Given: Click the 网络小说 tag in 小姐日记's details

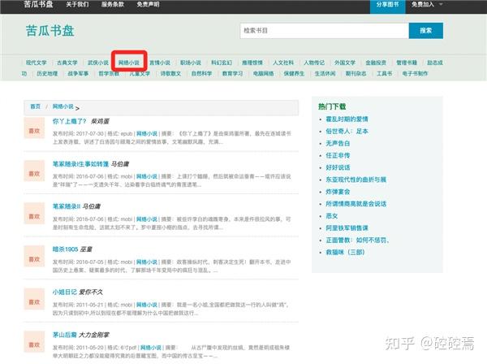Looking at the screenshot, I should [x=147, y=305].
